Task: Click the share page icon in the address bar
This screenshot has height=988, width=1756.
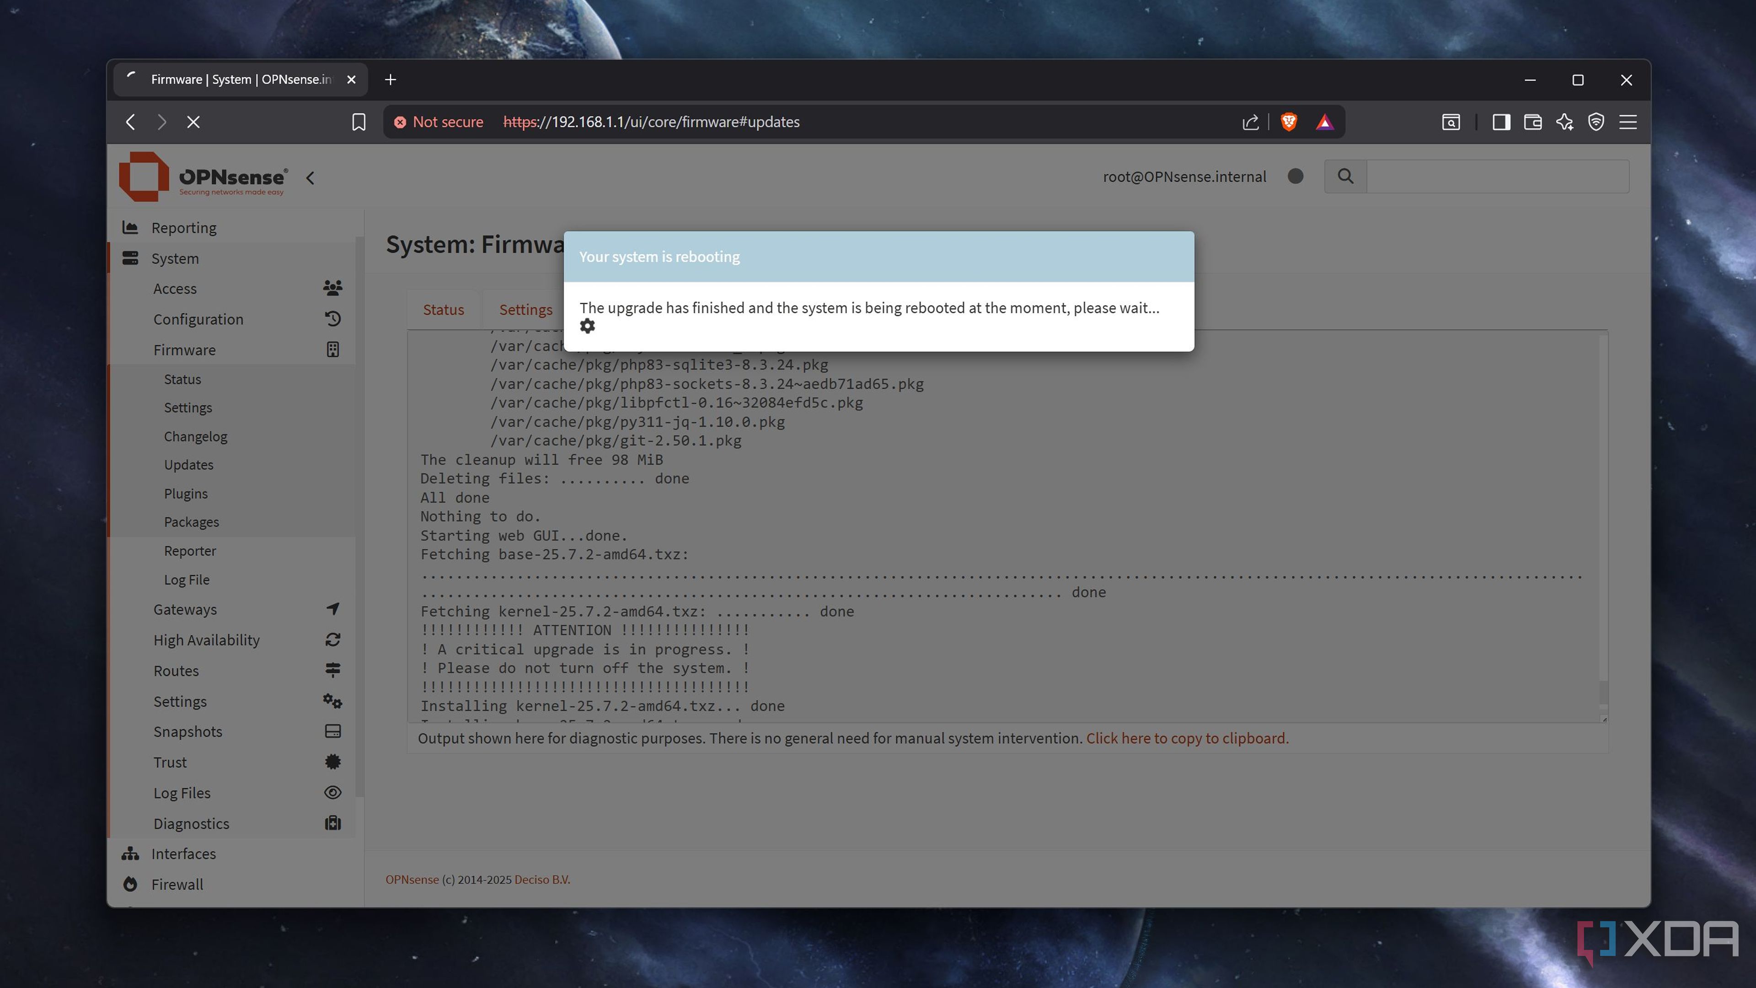Action: (1250, 122)
